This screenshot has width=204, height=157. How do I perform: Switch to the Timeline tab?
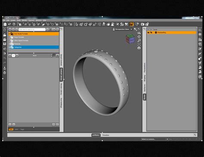(x=105, y=135)
